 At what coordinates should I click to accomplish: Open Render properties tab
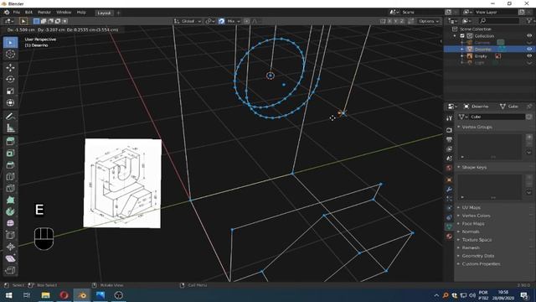pyautogui.click(x=449, y=130)
